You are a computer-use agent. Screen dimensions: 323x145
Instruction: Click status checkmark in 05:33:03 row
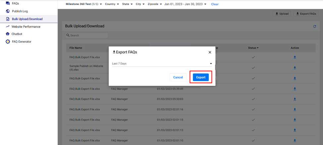coord(253,99)
